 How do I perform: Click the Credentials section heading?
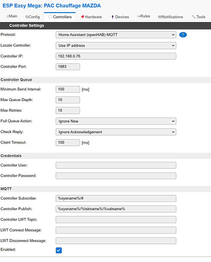coord(11,156)
